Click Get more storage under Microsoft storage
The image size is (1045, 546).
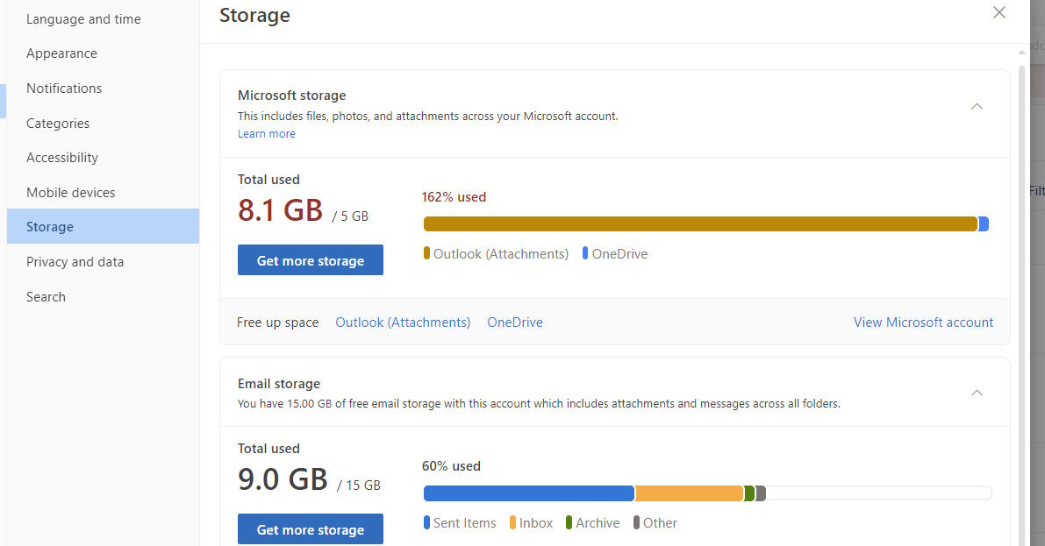pos(310,260)
